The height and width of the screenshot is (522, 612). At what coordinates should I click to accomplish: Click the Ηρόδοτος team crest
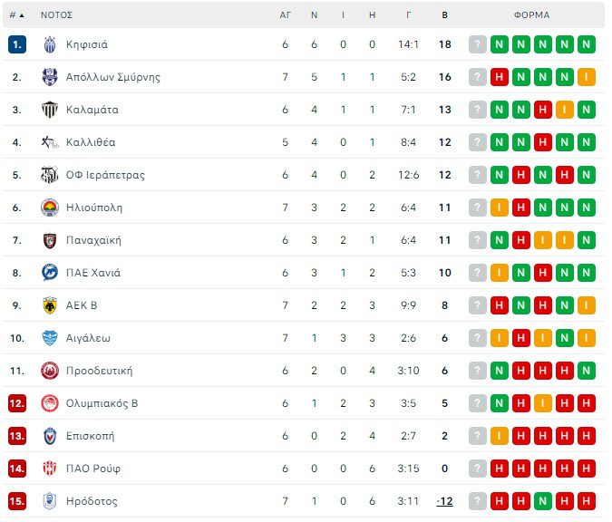pyautogui.click(x=50, y=501)
